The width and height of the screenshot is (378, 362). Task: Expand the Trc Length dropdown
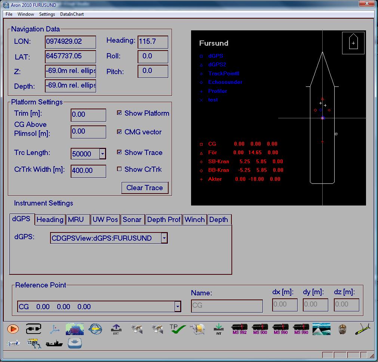point(102,154)
